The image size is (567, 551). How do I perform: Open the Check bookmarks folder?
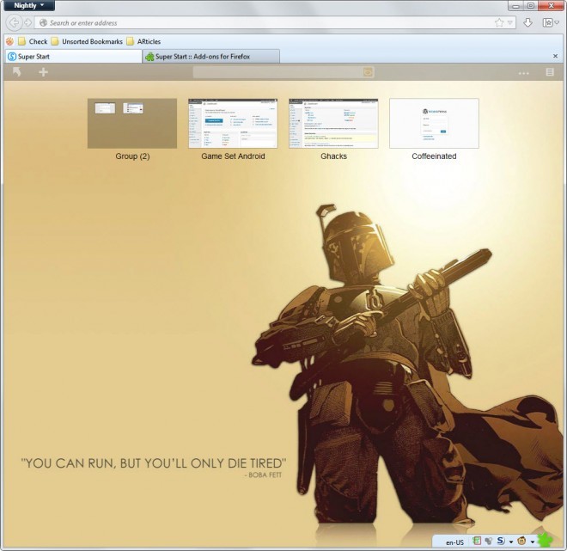pos(33,41)
